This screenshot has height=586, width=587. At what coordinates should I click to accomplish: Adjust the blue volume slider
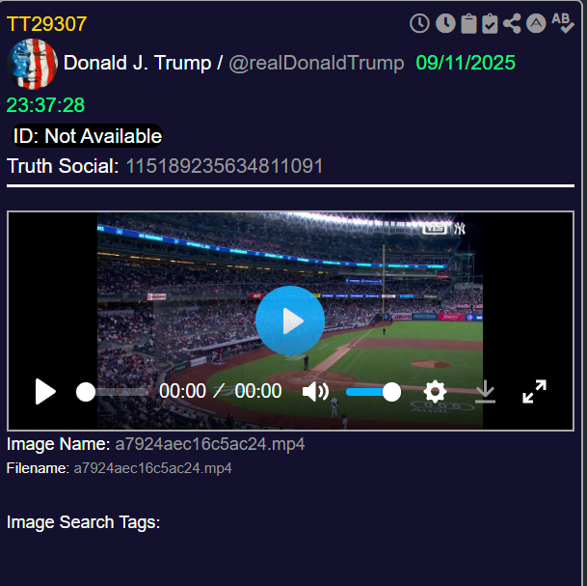click(373, 392)
